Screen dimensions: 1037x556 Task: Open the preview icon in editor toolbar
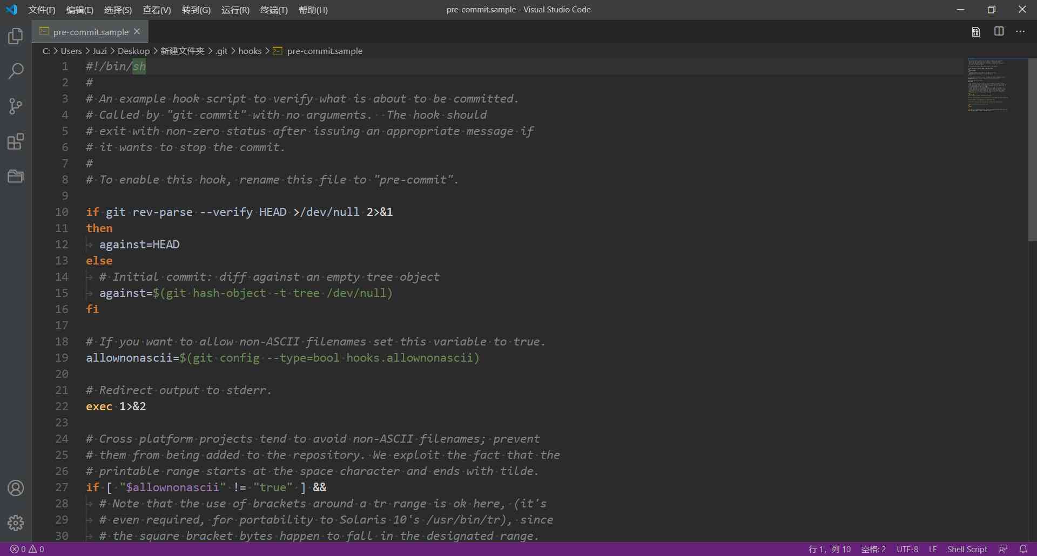pos(976,32)
